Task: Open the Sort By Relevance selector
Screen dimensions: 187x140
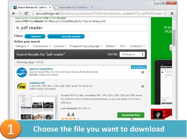Action: coord(132,54)
